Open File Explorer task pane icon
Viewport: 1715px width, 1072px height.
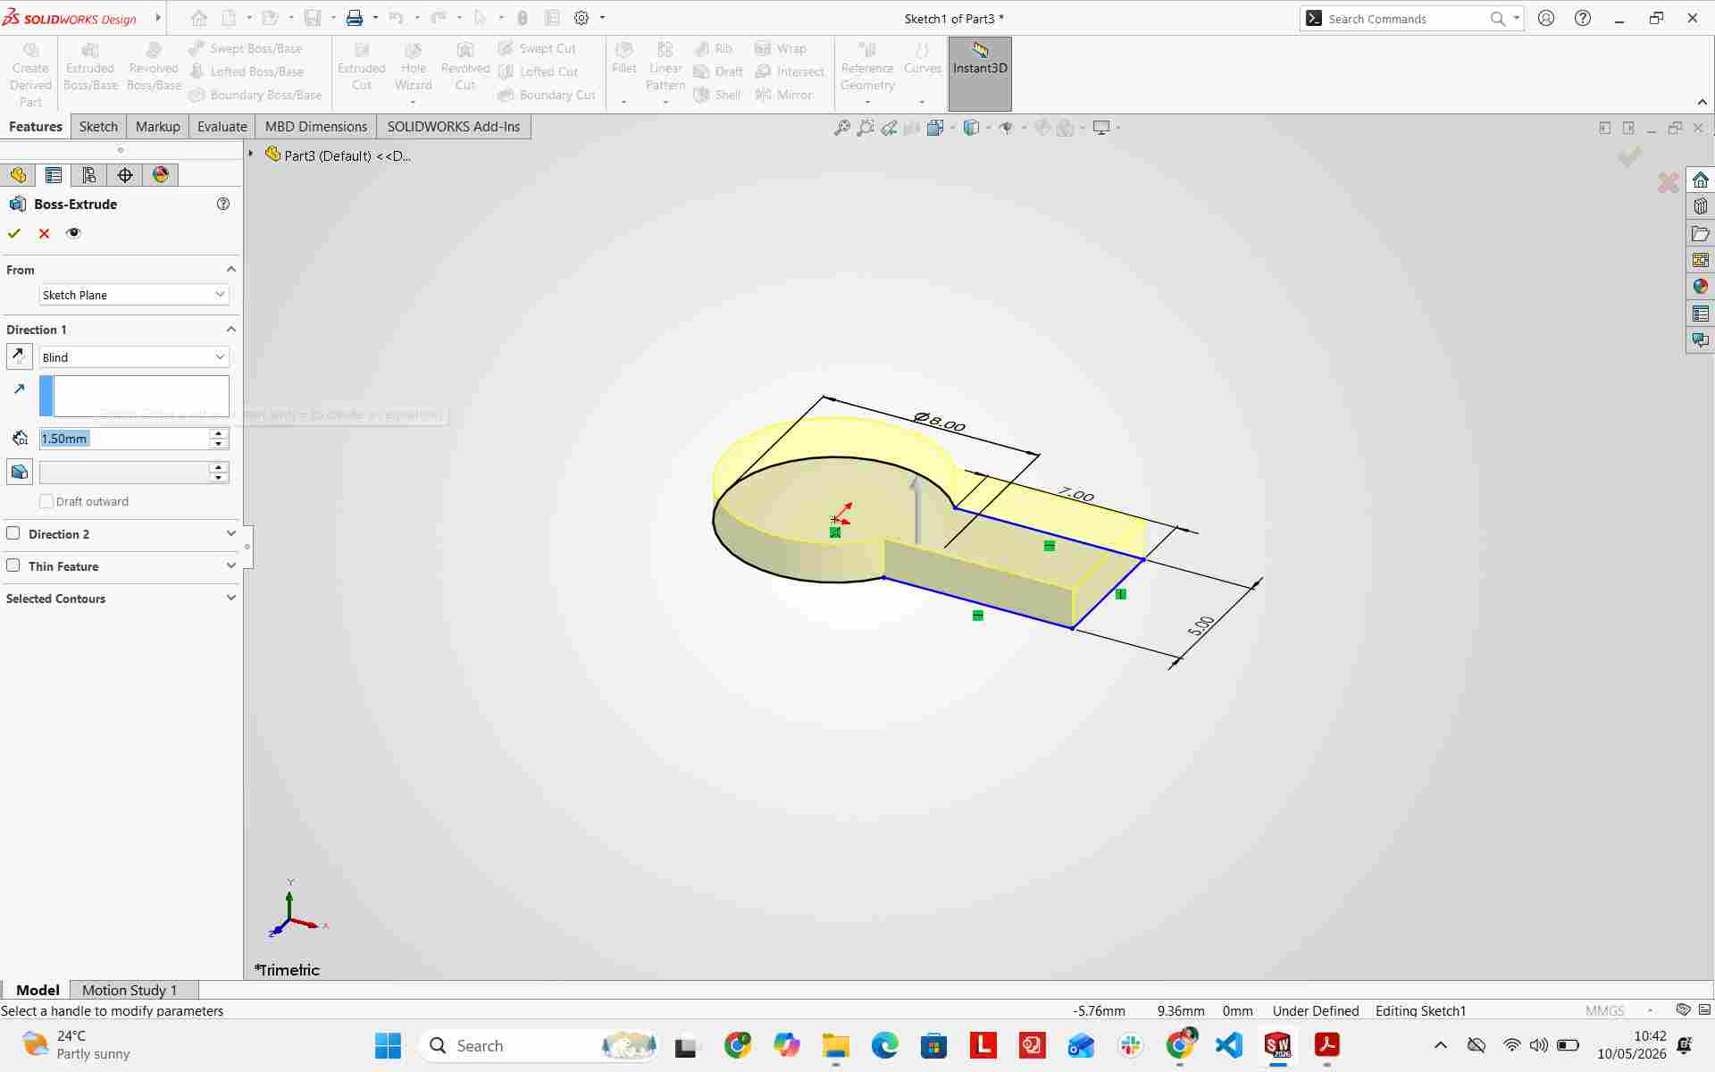click(x=1700, y=233)
